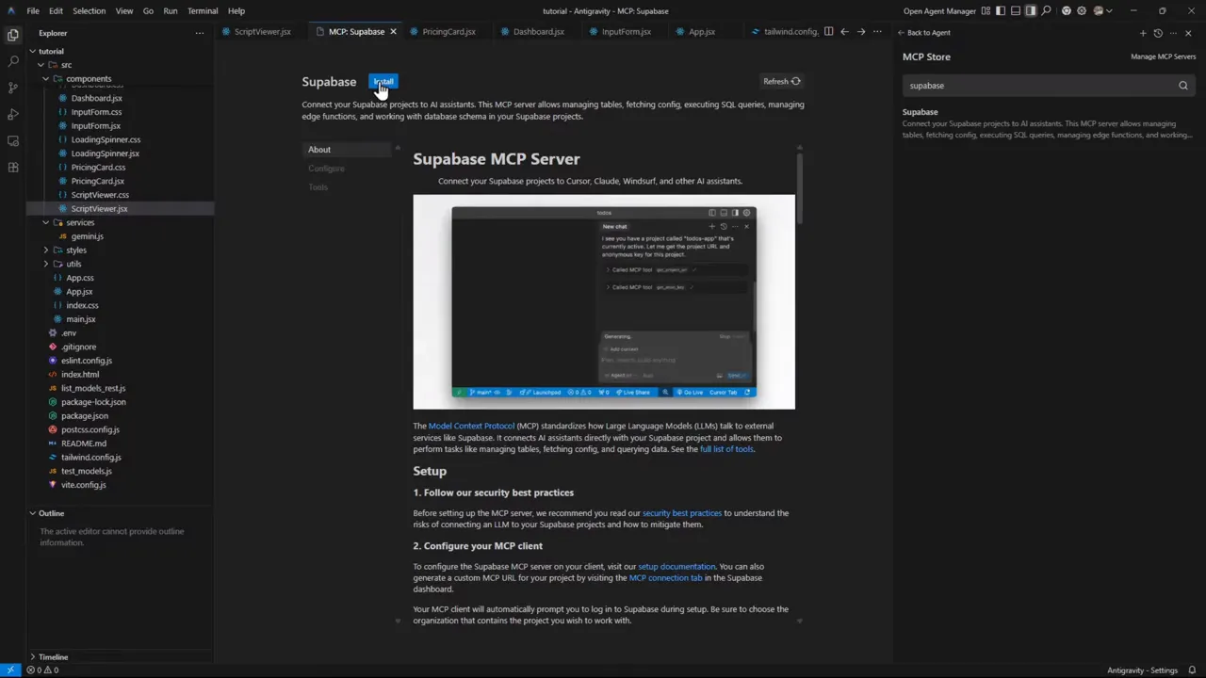
Task: Toggle the bottom panel visibility icon
Action: click(x=1016, y=10)
